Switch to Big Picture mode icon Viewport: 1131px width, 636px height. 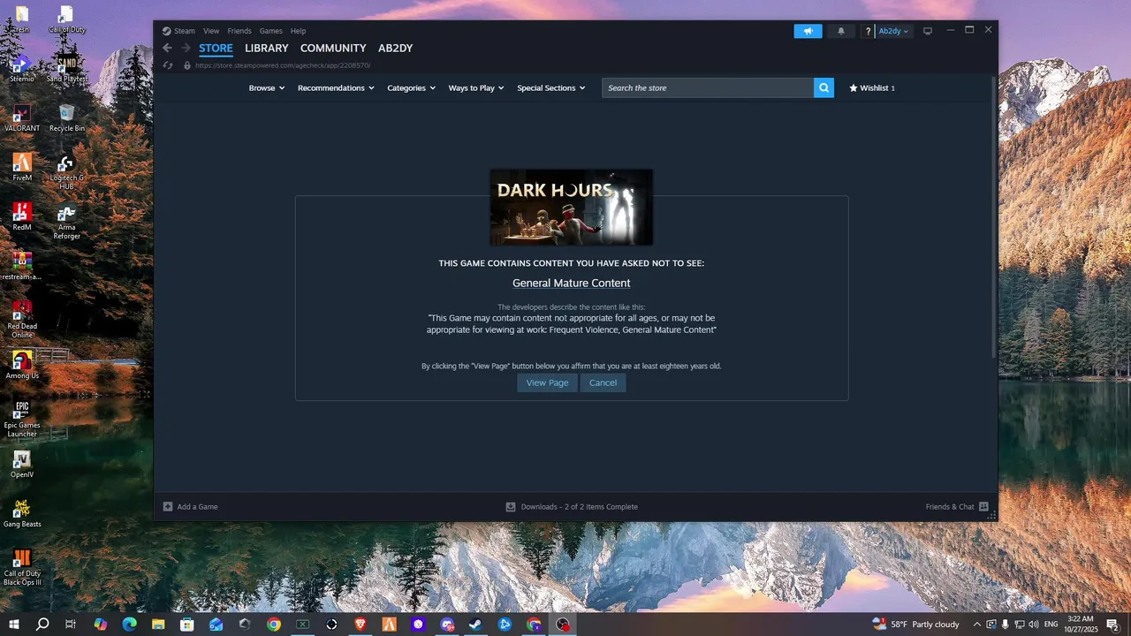point(928,31)
